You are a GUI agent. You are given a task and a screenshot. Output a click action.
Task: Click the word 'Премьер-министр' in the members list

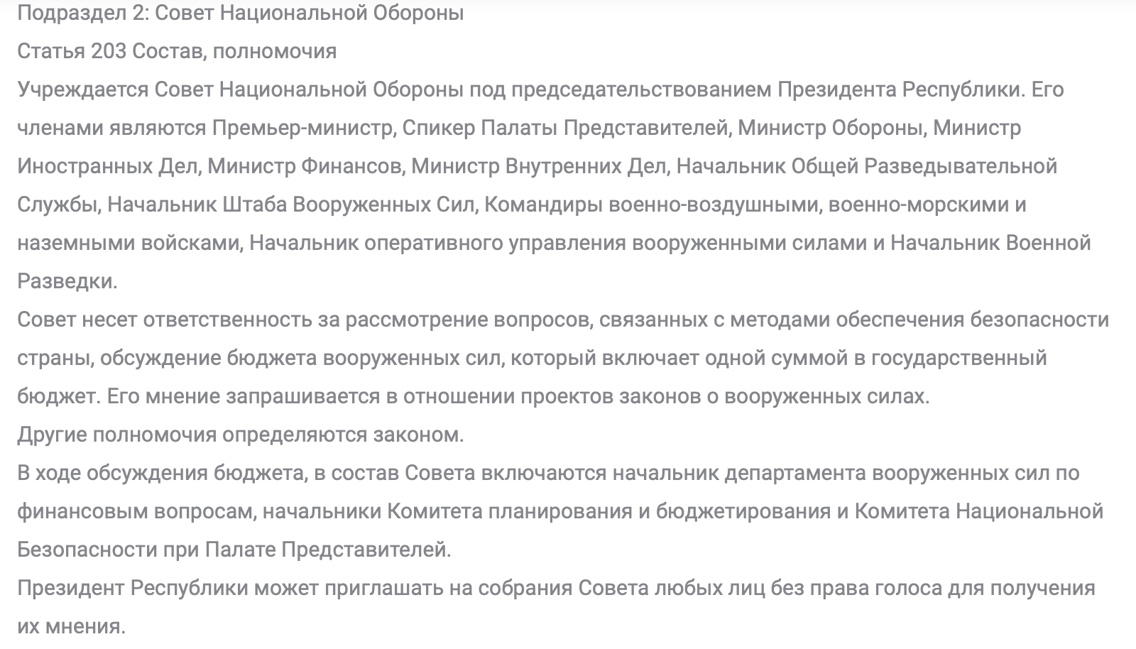[x=303, y=128]
